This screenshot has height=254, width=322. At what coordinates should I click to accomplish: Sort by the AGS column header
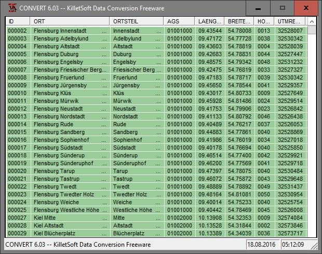pyautogui.click(x=179, y=21)
